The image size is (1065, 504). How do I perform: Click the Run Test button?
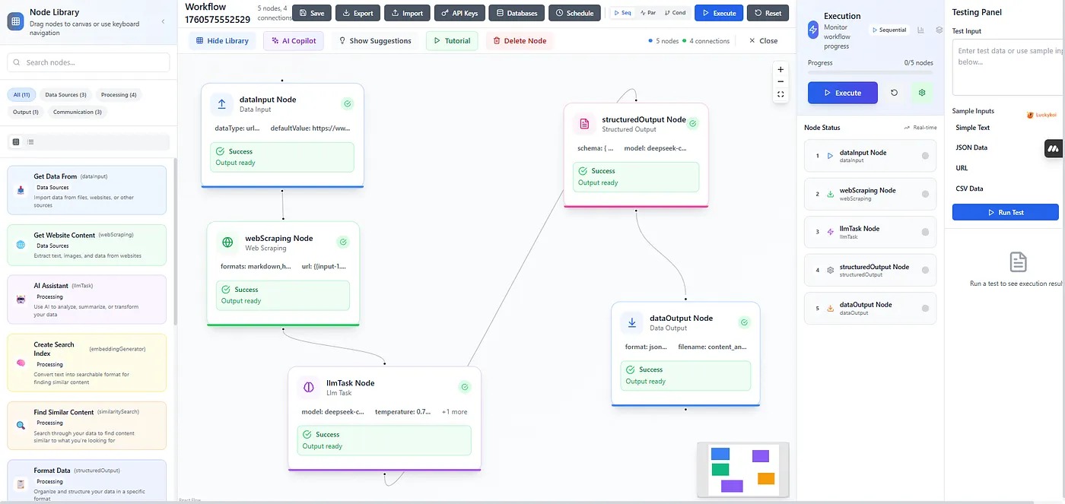click(x=1005, y=213)
